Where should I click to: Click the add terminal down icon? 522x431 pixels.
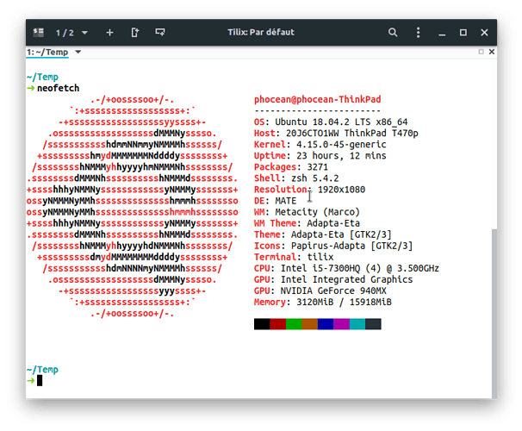tap(160, 32)
